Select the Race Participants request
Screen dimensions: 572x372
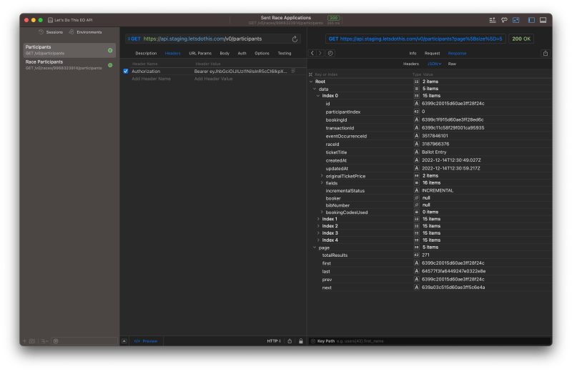(x=69, y=65)
